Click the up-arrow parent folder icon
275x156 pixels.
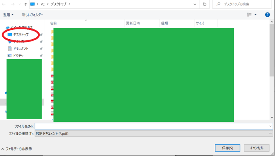tap(26, 4)
